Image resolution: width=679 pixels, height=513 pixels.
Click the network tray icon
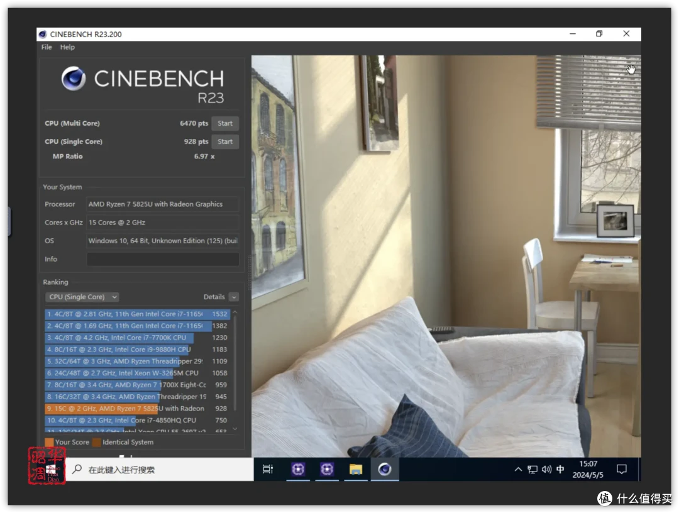(533, 470)
